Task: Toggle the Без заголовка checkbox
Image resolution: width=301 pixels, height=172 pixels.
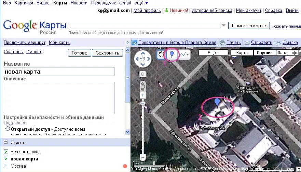Action: 6,152
